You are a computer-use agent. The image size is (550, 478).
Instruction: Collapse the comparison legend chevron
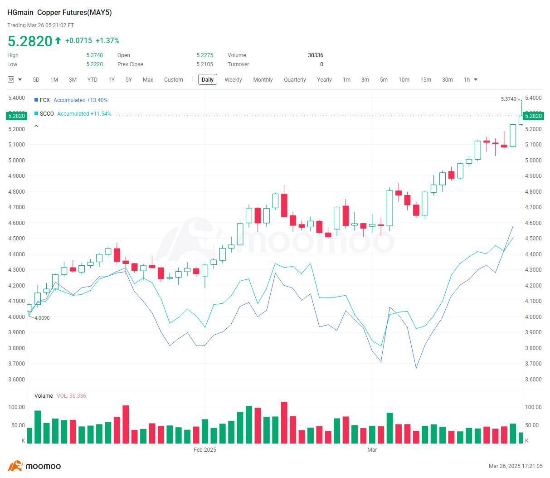36,126
